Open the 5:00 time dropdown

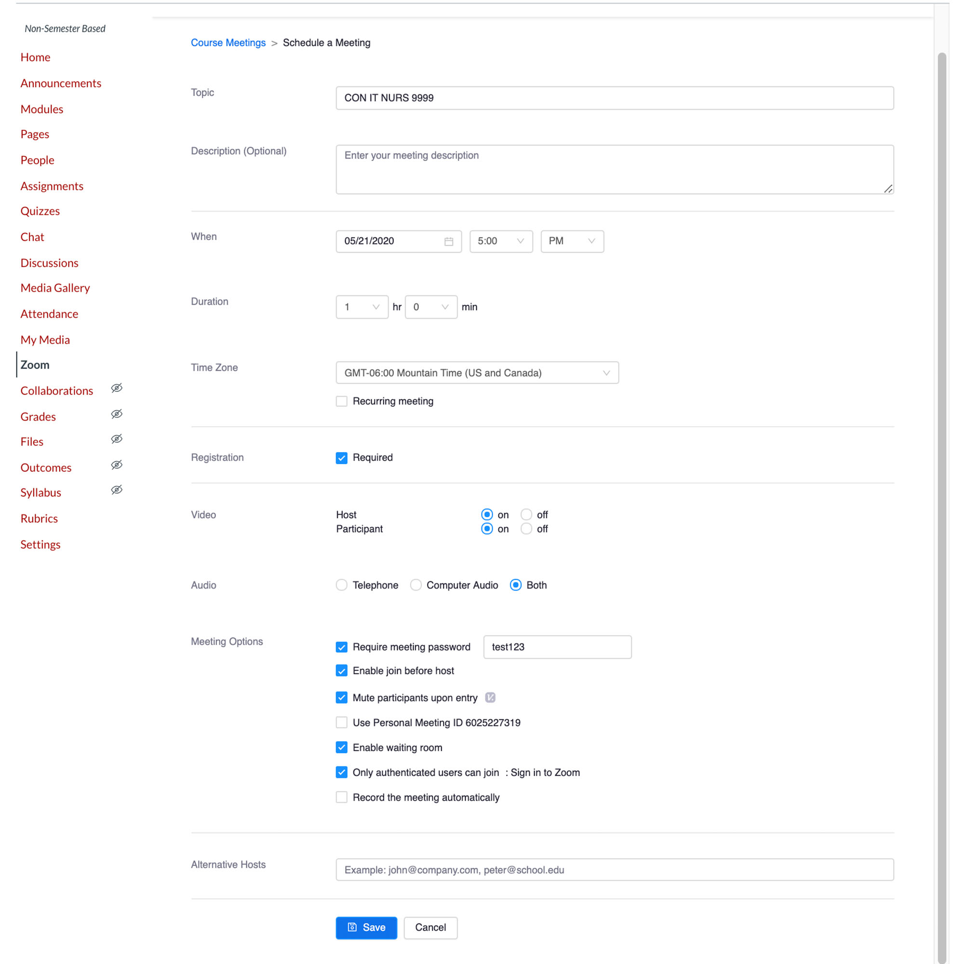click(x=500, y=241)
